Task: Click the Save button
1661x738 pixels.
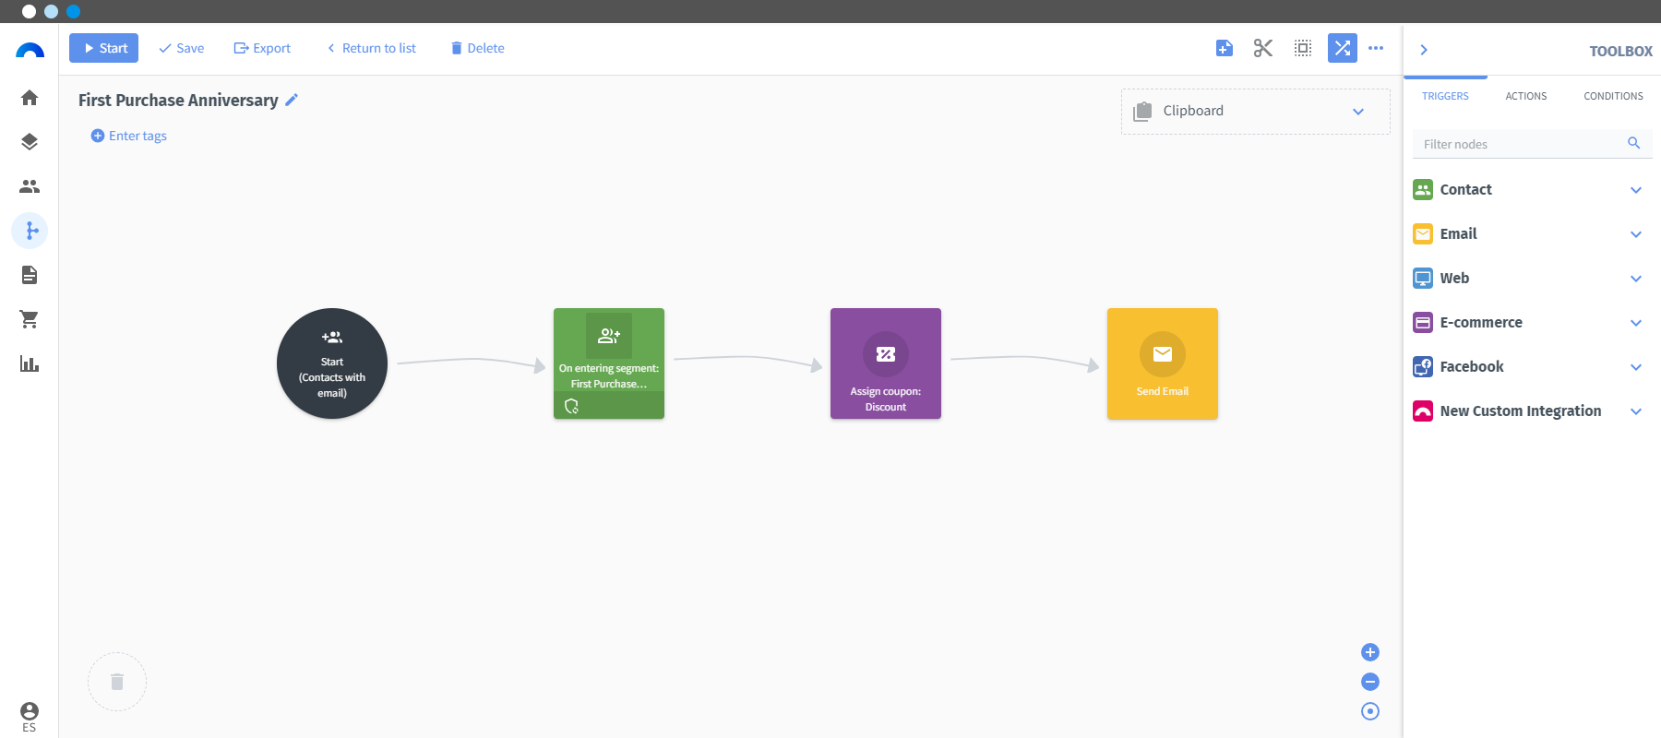Action: pyautogui.click(x=182, y=48)
